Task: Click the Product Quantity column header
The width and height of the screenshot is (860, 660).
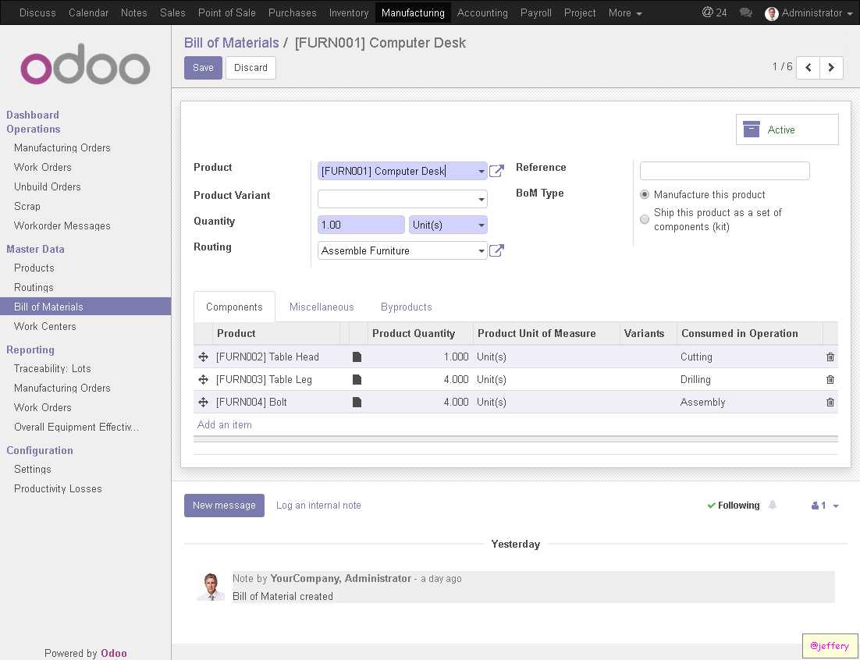Action: [x=414, y=333]
